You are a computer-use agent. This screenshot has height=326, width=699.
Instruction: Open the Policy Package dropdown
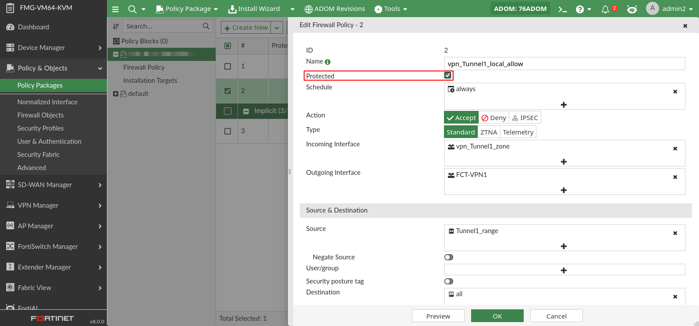(187, 9)
